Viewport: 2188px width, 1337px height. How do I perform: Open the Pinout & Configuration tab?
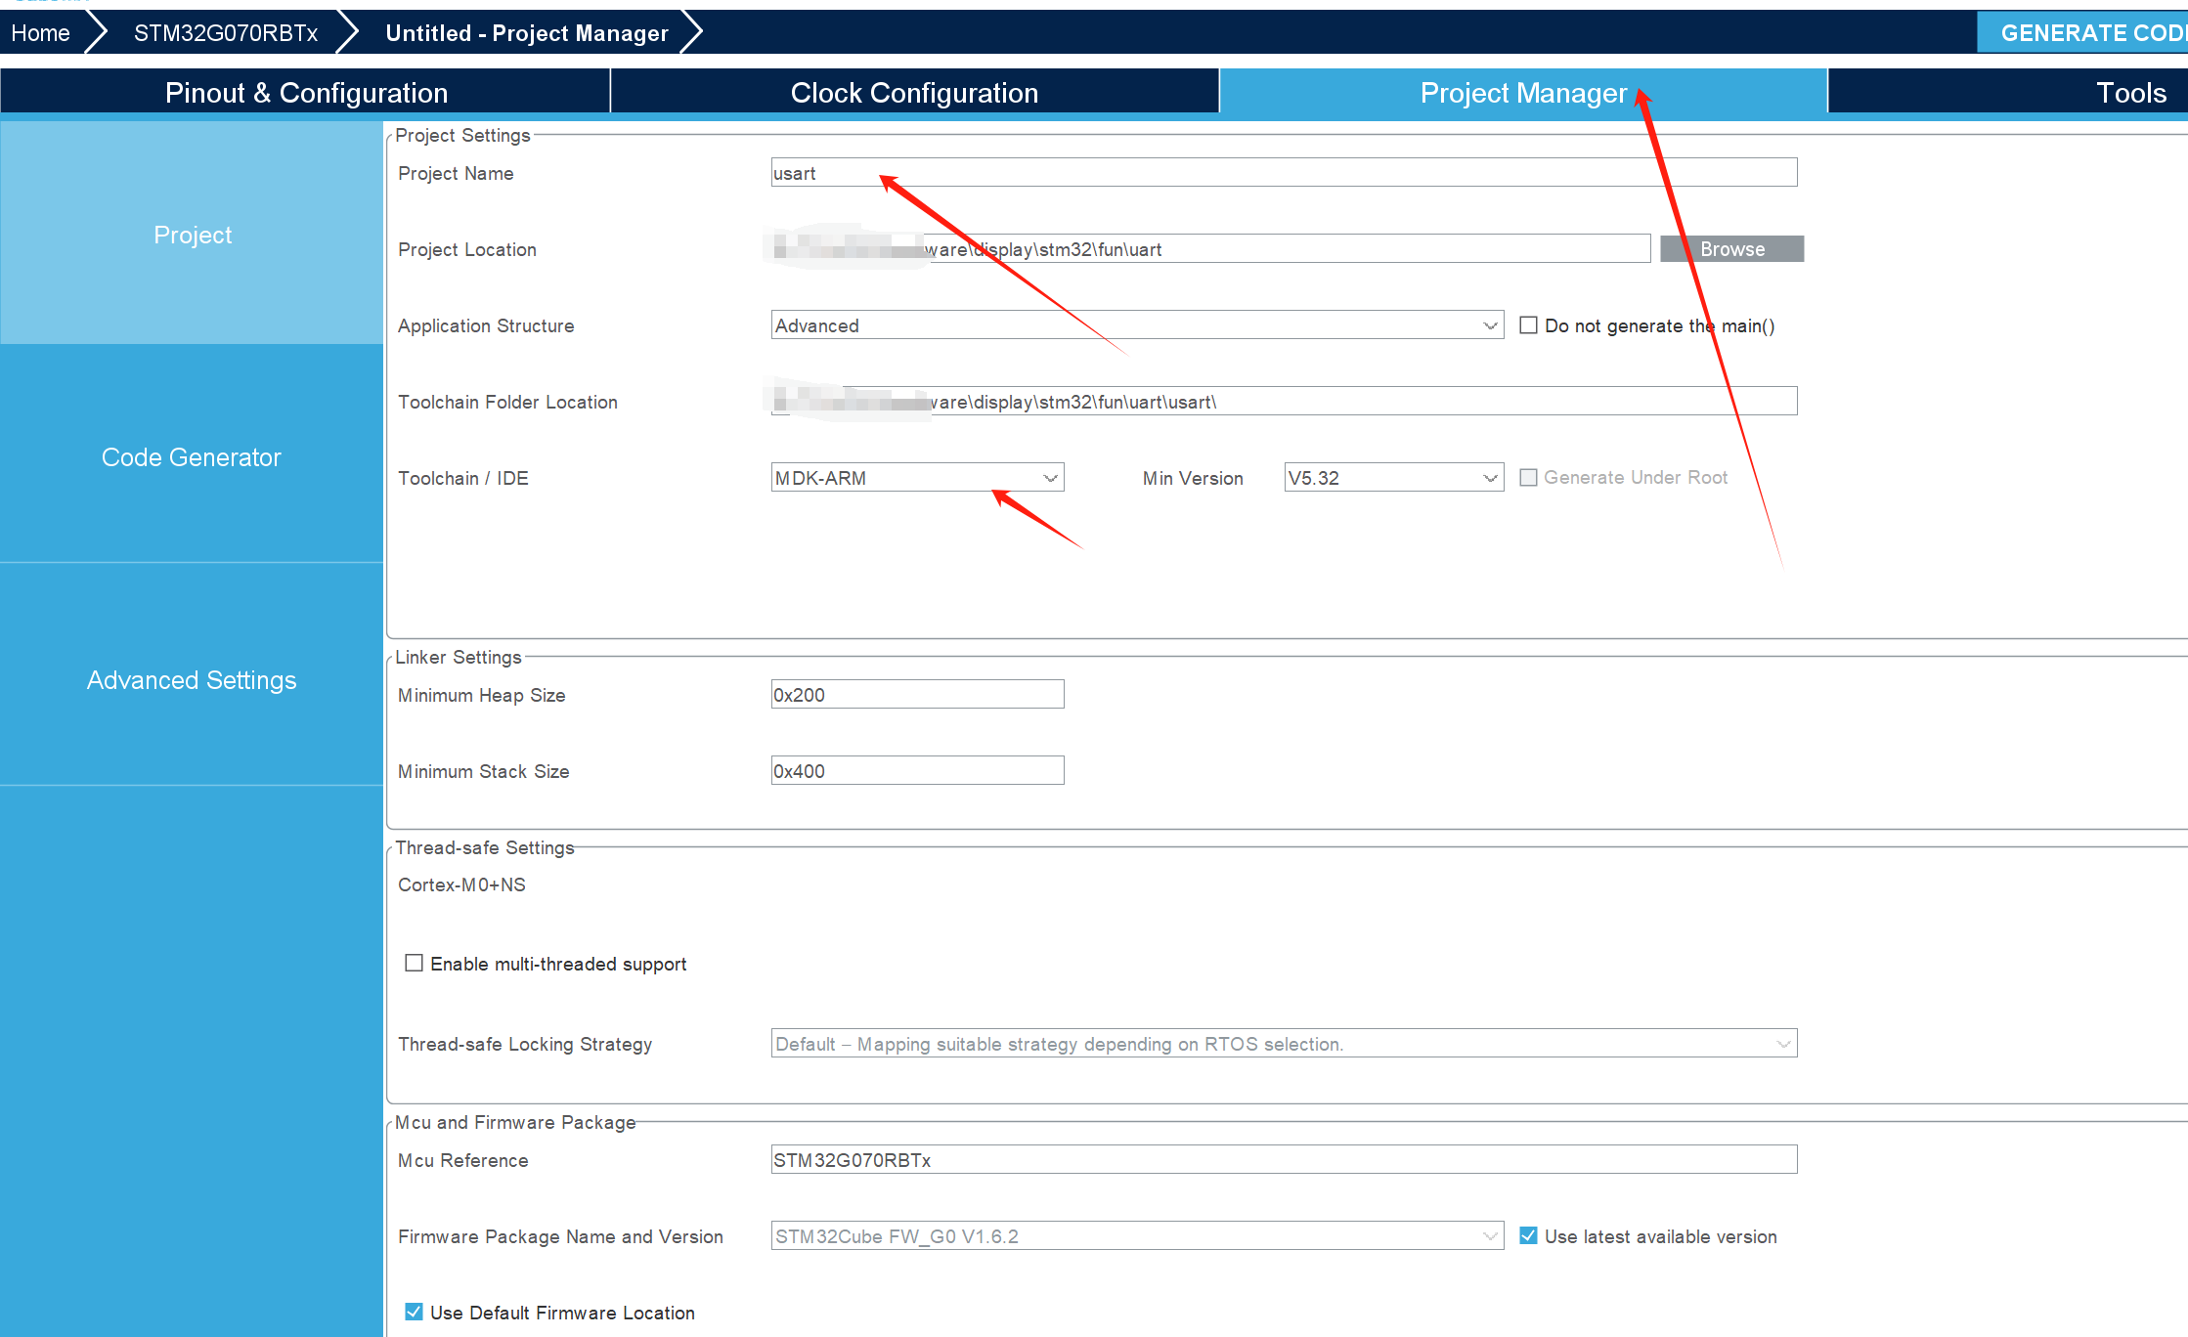click(305, 93)
